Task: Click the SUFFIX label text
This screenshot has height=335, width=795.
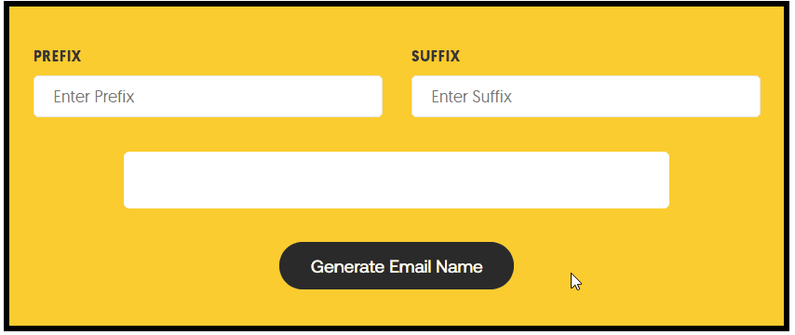Action: 436,56
